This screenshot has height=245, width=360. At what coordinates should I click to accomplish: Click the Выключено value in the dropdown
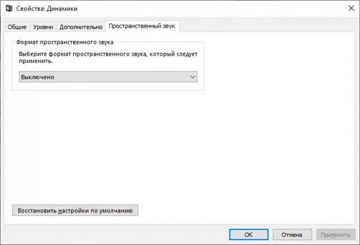[37, 77]
